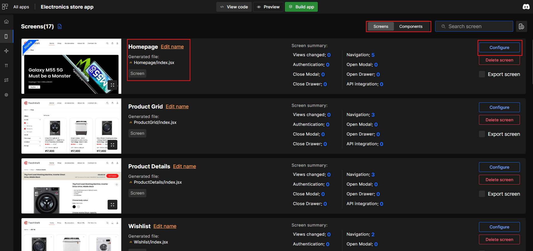
Task: Click the file settings icon next to the search box
Action: click(521, 26)
